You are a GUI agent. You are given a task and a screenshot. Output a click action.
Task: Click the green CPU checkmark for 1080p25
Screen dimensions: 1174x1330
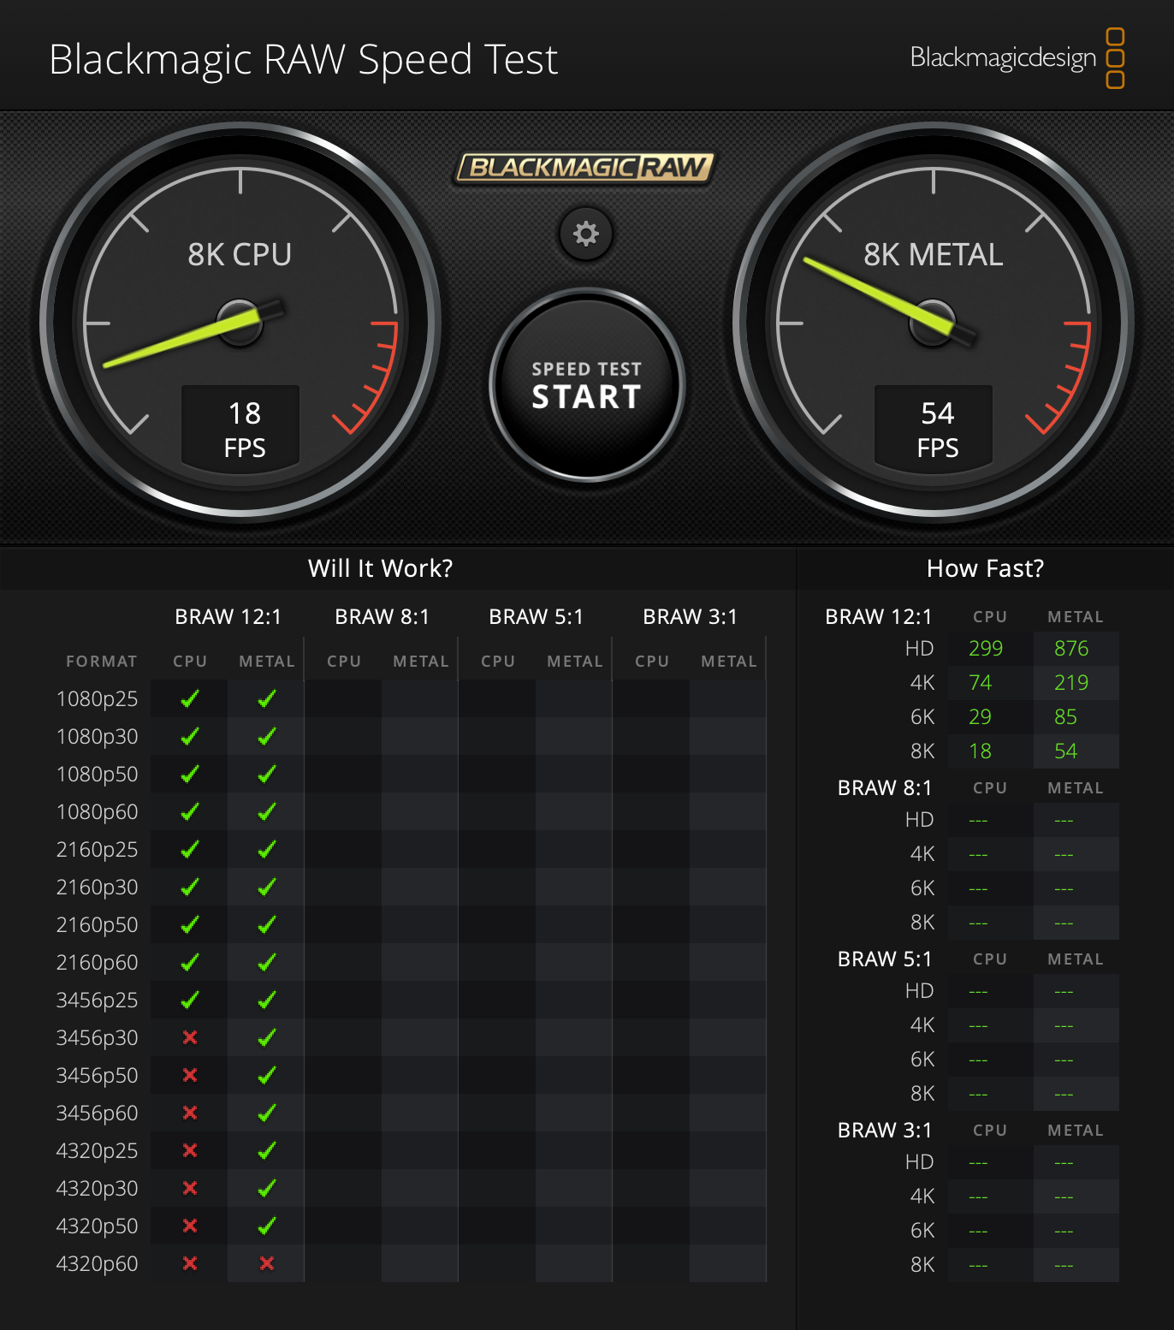point(190,698)
